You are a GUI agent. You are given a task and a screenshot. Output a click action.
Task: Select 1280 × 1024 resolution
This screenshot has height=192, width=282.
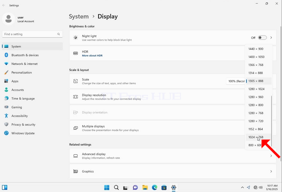tap(259, 89)
